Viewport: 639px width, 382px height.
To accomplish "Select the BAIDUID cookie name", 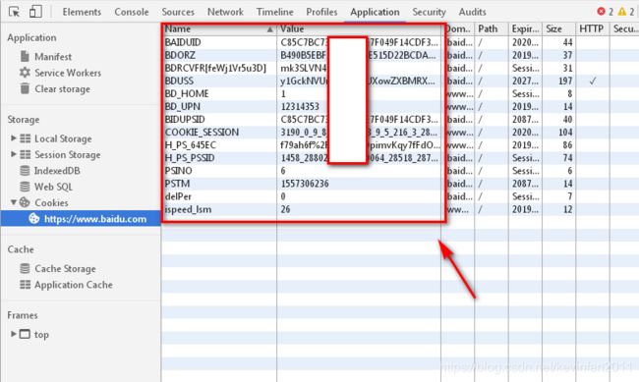I will click(x=183, y=42).
